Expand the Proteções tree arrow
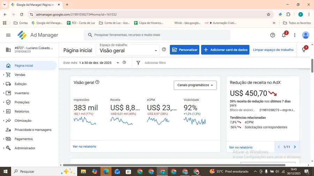 click(3, 102)
